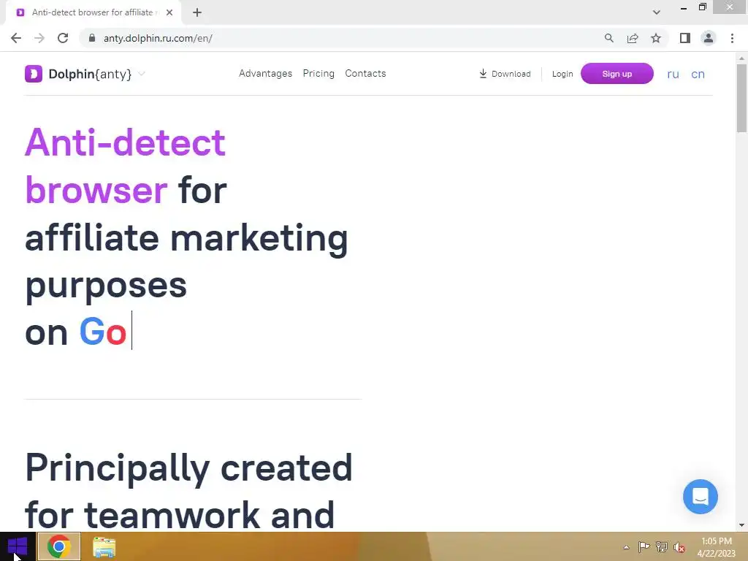Open the Contacts menu item
Image resolution: width=748 pixels, height=561 pixels.
[365, 74]
